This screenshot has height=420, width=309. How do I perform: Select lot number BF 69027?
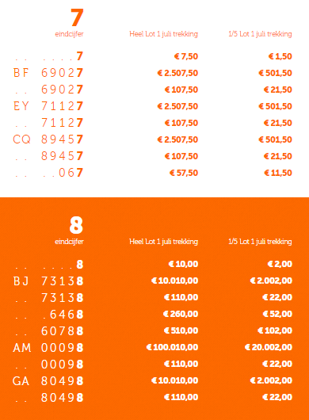[48, 73]
